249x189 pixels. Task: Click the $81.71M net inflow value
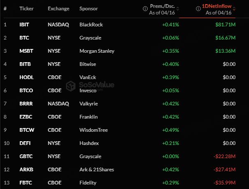pyautogui.click(x=225, y=25)
